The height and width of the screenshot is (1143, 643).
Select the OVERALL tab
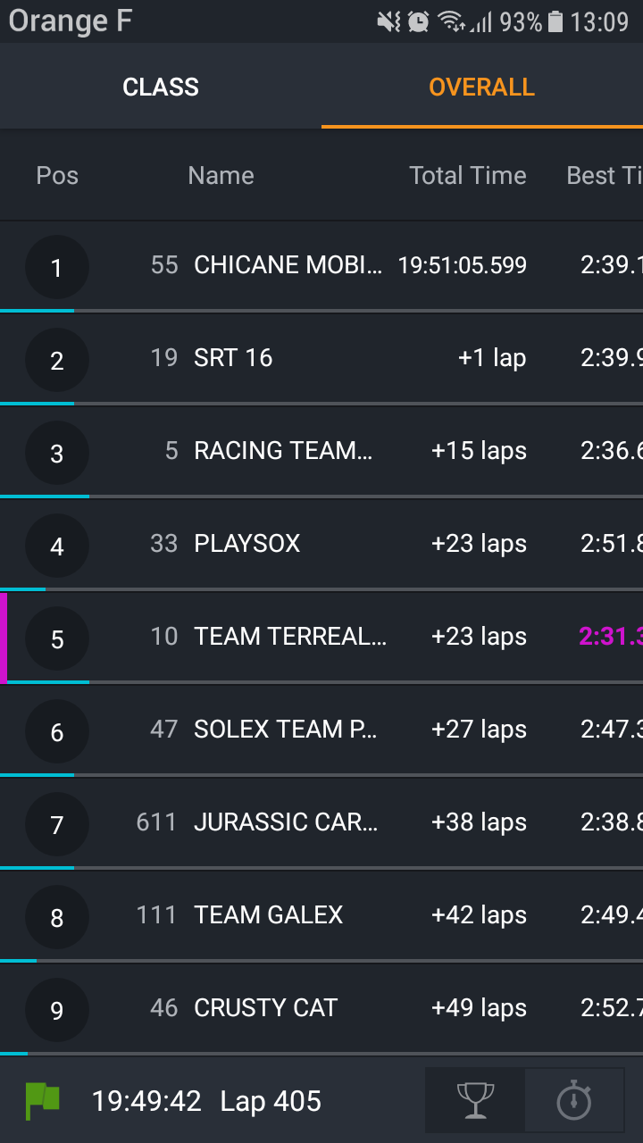[x=481, y=87]
